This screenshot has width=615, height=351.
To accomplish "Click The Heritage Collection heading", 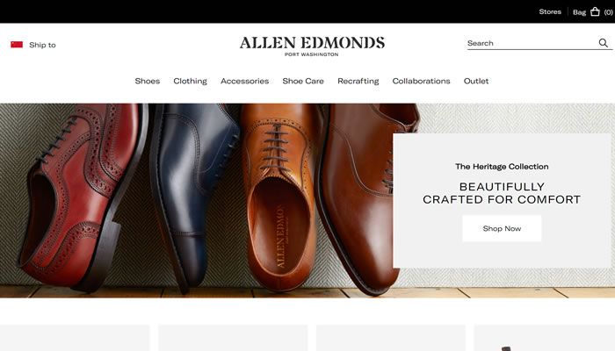I will pyautogui.click(x=502, y=167).
